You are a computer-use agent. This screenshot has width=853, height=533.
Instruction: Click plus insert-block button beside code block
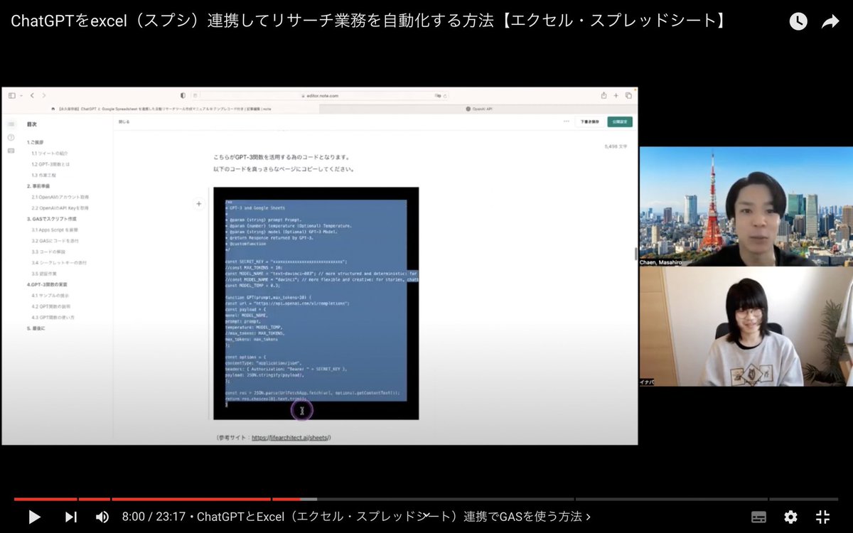198,204
